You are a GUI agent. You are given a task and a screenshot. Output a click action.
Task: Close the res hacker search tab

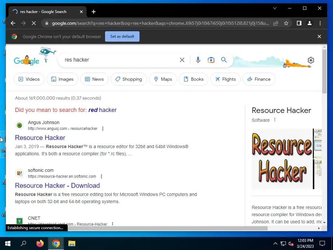[81, 12]
